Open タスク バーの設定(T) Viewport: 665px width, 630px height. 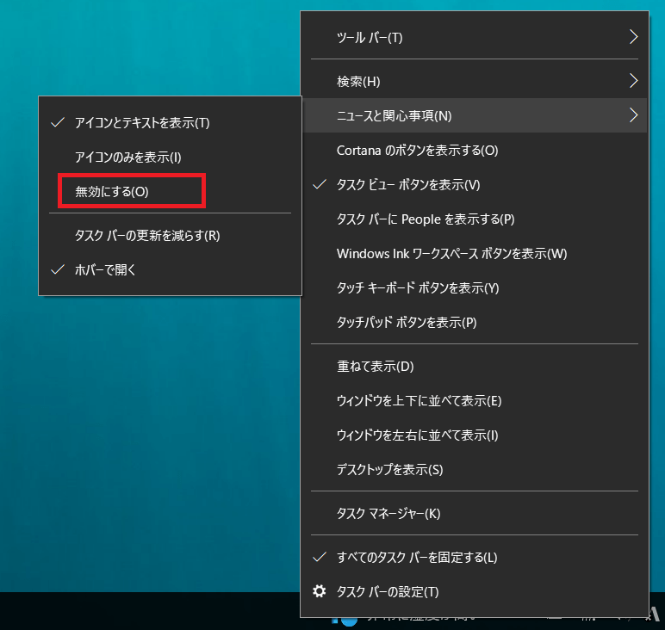click(475, 591)
